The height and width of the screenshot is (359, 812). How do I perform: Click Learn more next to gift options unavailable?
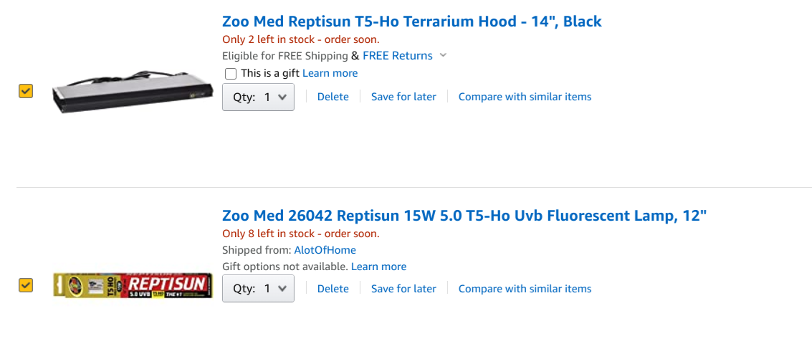click(x=378, y=267)
